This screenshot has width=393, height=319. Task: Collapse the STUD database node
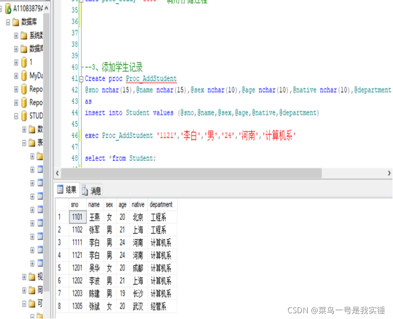coord(16,116)
